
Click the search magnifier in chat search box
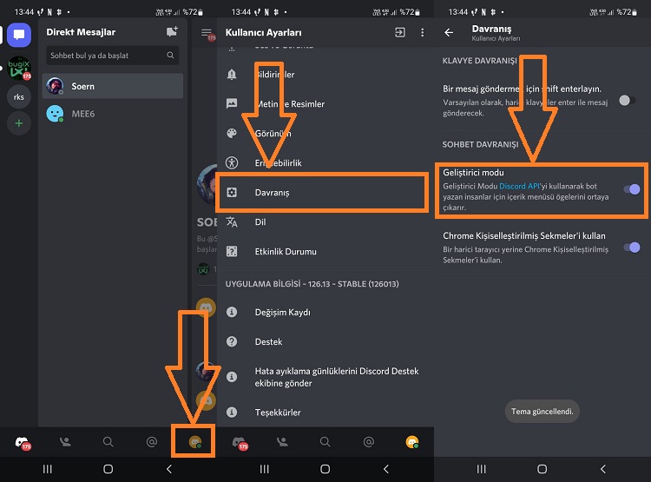pos(170,56)
